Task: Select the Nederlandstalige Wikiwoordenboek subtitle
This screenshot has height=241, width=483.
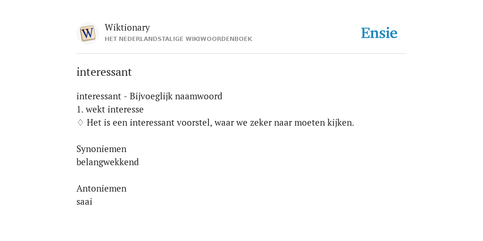Action: 178,39
